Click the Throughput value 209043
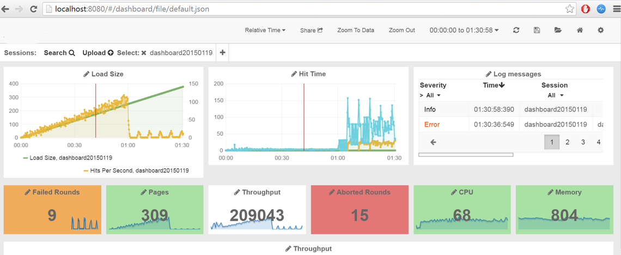The image size is (621, 255). coord(257,215)
